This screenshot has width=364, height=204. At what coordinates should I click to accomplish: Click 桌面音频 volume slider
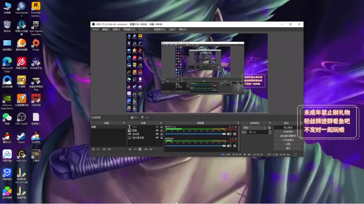pyautogui.click(x=195, y=146)
